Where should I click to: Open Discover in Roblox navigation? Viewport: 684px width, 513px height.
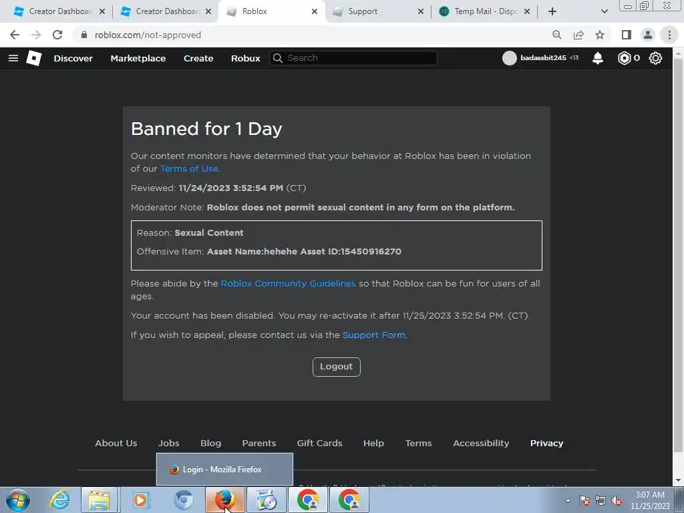click(73, 58)
